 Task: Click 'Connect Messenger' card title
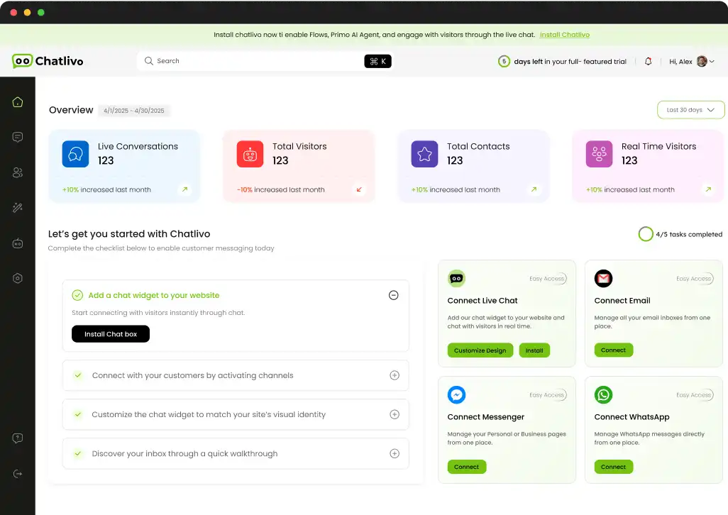485,416
